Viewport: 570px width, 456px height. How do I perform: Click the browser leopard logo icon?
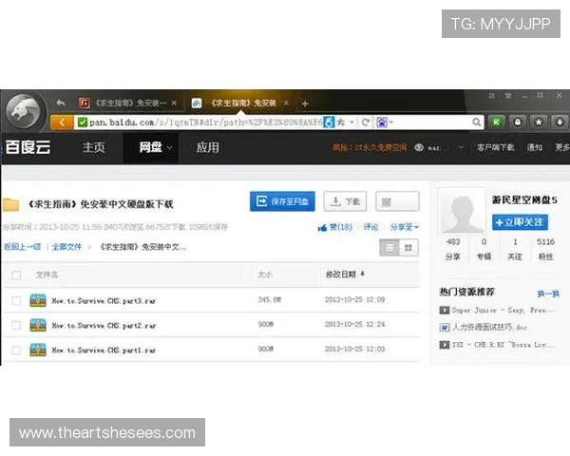click(25, 110)
